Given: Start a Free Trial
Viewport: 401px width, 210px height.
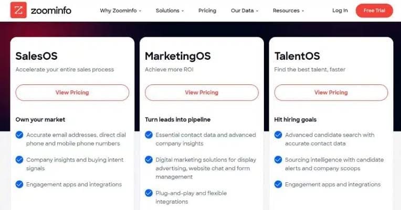Looking at the screenshot, I should (374, 10).
